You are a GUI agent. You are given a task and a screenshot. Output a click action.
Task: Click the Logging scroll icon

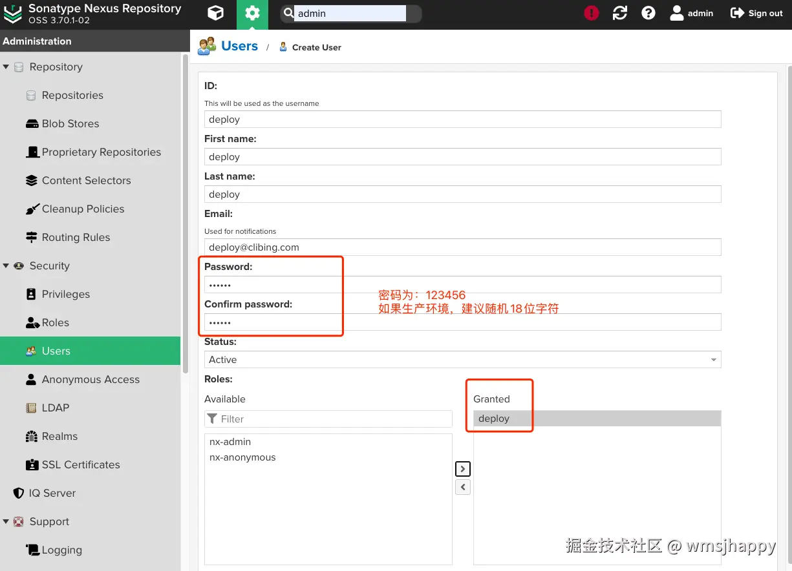click(32, 550)
